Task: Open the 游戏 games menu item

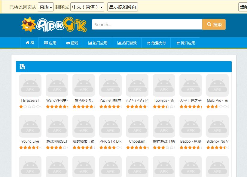Action: click(72, 43)
